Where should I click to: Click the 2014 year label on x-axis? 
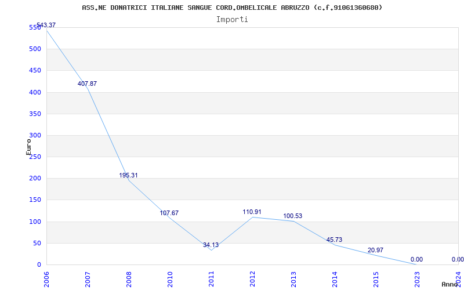pyautogui.click(x=335, y=279)
